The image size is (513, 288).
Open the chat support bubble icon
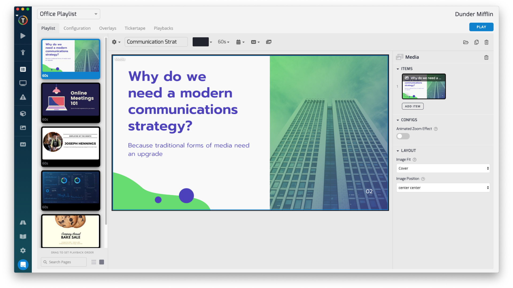23,265
